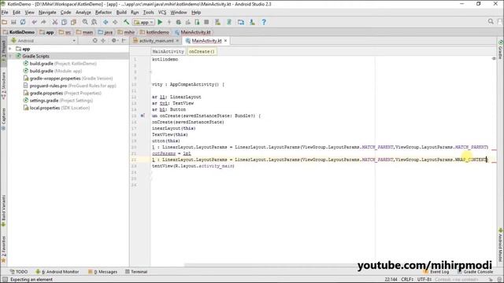
Task: Open the TODO tool window
Action: pos(19,272)
